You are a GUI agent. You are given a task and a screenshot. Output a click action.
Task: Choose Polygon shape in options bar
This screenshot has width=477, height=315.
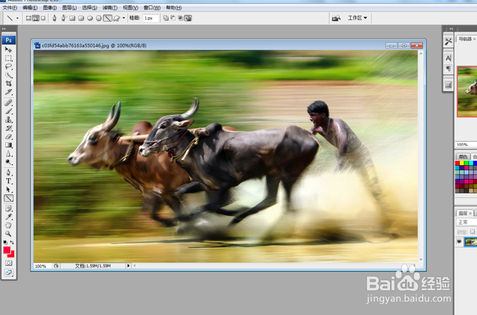(99, 18)
